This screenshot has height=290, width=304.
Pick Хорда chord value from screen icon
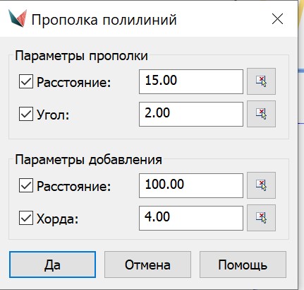[x=261, y=218]
